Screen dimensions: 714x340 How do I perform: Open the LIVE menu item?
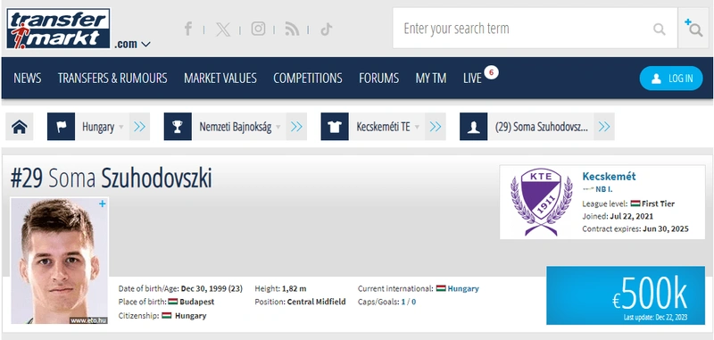click(472, 79)
